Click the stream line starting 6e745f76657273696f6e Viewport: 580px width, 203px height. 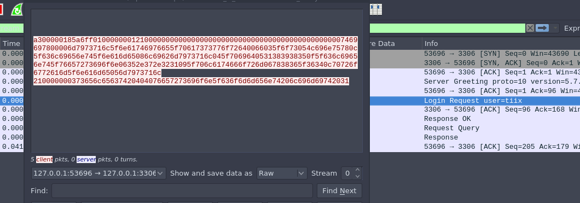coord(196,65)
